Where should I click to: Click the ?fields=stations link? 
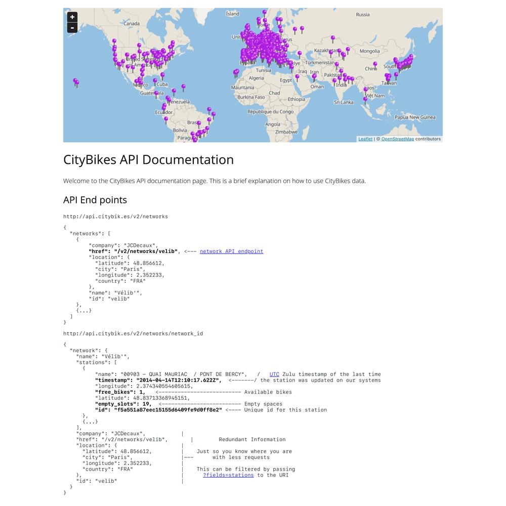click(x=228, y=475)
